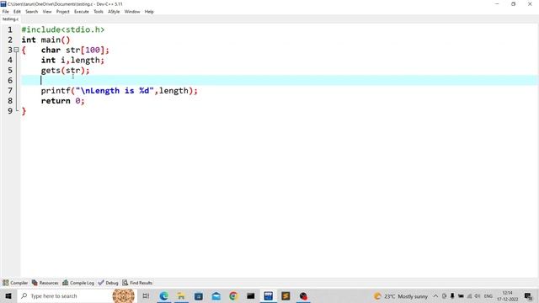
Task: Open Task View from taskbar
Action: [146, 295]
